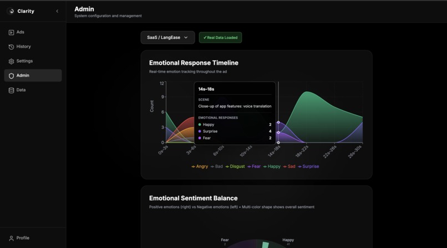Click the Admin shield icon

[x=11, y=76]
